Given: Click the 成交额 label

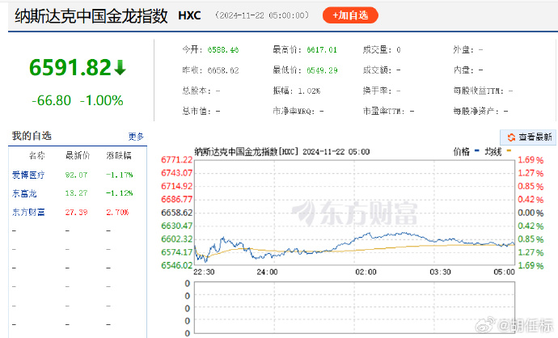Looking at the screenshot, I should pos(377,70).
